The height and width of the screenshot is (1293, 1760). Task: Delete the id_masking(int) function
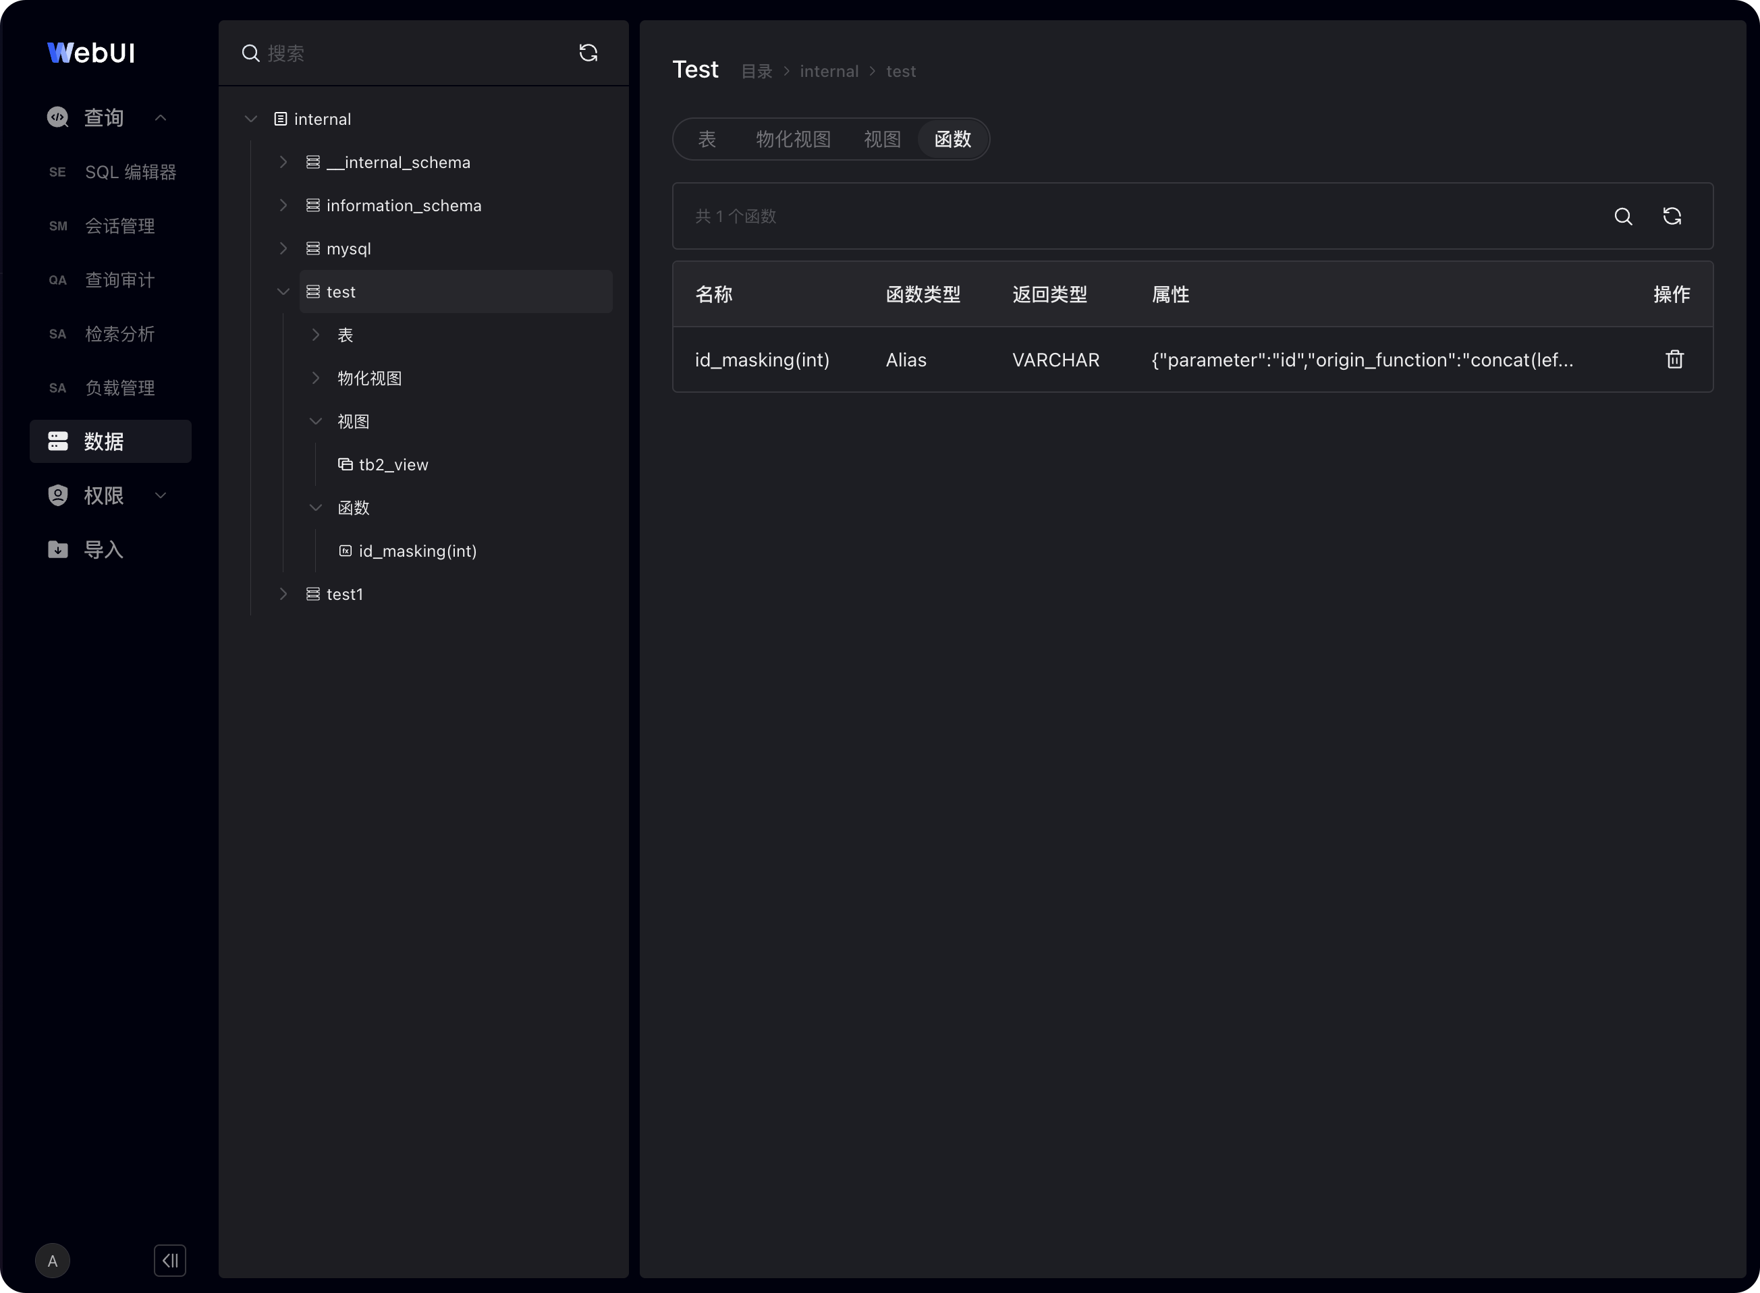(1674, 359)
